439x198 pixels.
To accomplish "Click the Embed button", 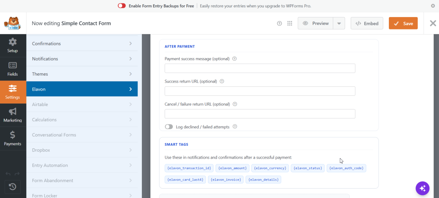I will point(367,24).
